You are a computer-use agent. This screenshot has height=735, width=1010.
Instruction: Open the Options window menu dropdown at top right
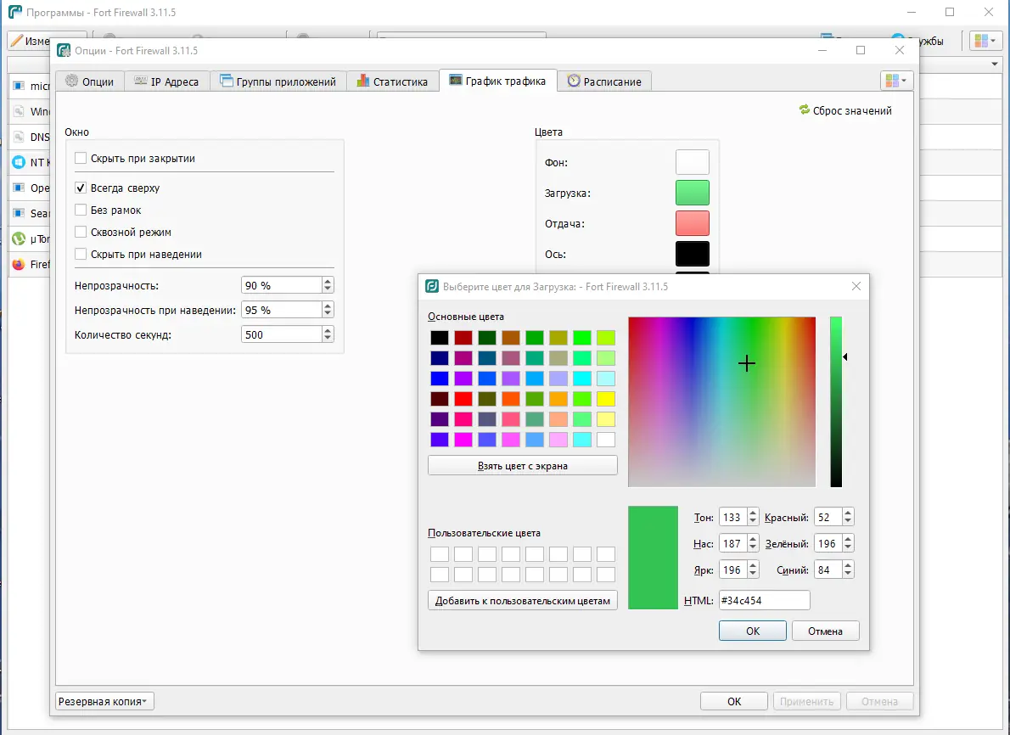[x=896, y=81]
